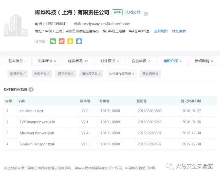Select the 著作权信息 0 sub-tab
This screenshot has height=176, width=220.
(x=91, y=74)
